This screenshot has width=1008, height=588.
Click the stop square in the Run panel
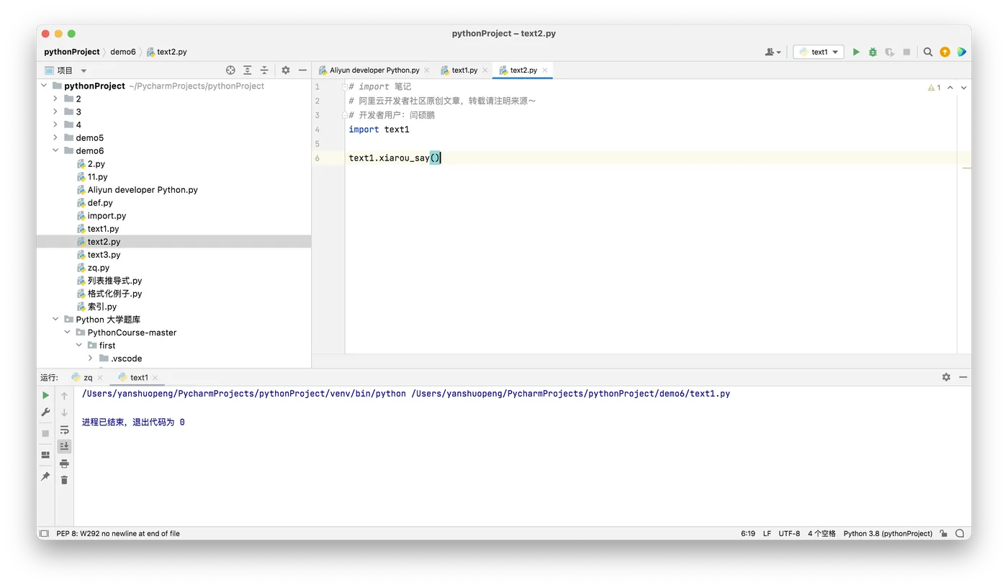click(45, 433)
